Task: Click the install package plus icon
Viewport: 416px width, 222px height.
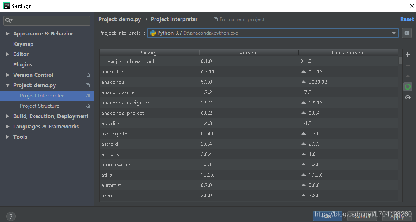Action: (408, 54)
